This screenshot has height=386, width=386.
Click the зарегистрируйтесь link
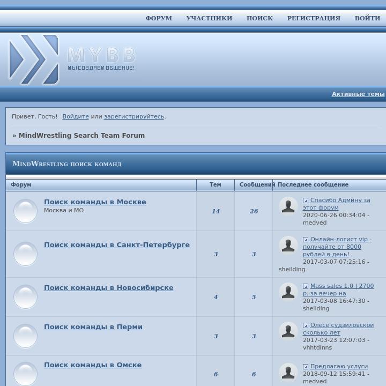134,116
